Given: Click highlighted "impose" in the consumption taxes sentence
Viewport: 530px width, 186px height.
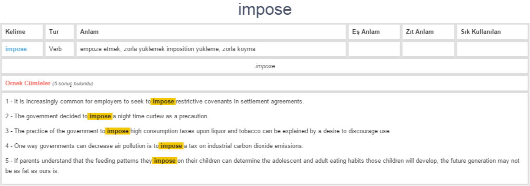Looking at the screenshot, I should [x=118, y=131].
